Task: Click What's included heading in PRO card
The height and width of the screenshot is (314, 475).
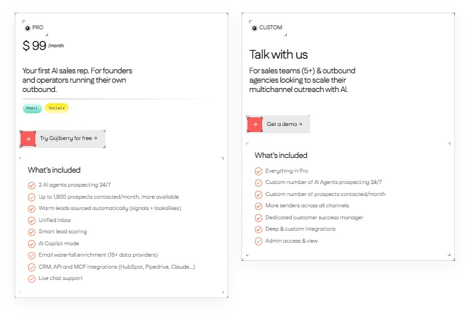Action: point(54,170)
